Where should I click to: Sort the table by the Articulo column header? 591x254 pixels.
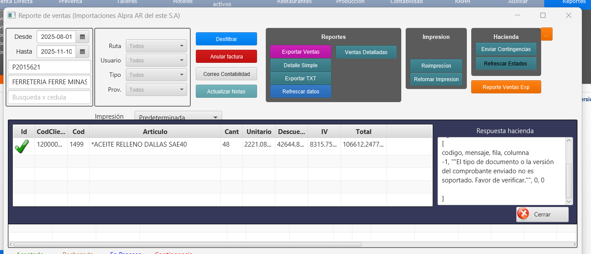pyautogui.click(x=155, y=132)
